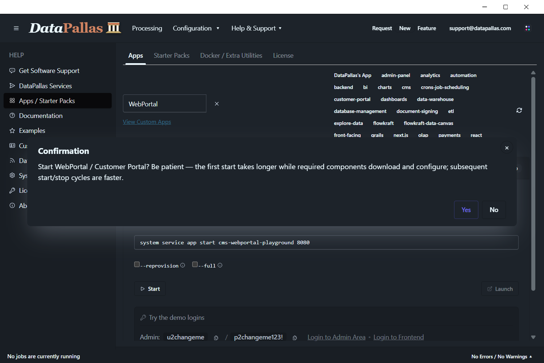Screen dimensions: 544x363
Task: Copy the u2changeme username
Action: click(x=216, y=338)
